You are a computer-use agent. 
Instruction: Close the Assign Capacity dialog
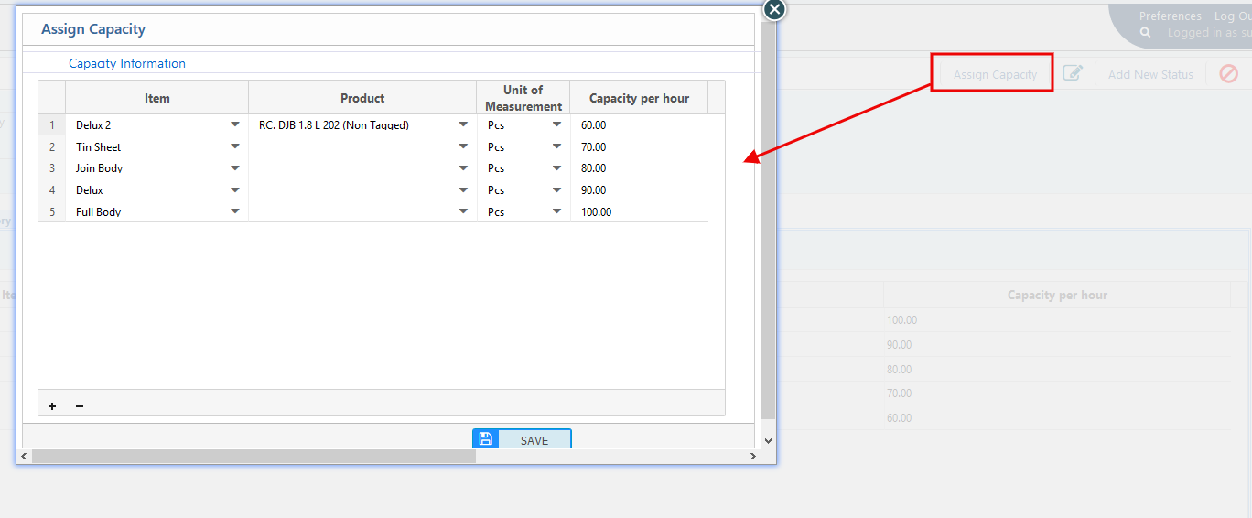pyautogui.click(x=774, y=9)
